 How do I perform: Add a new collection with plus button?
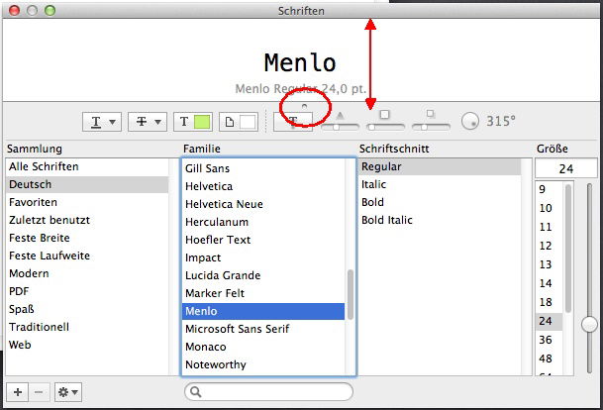click(17, 392)
